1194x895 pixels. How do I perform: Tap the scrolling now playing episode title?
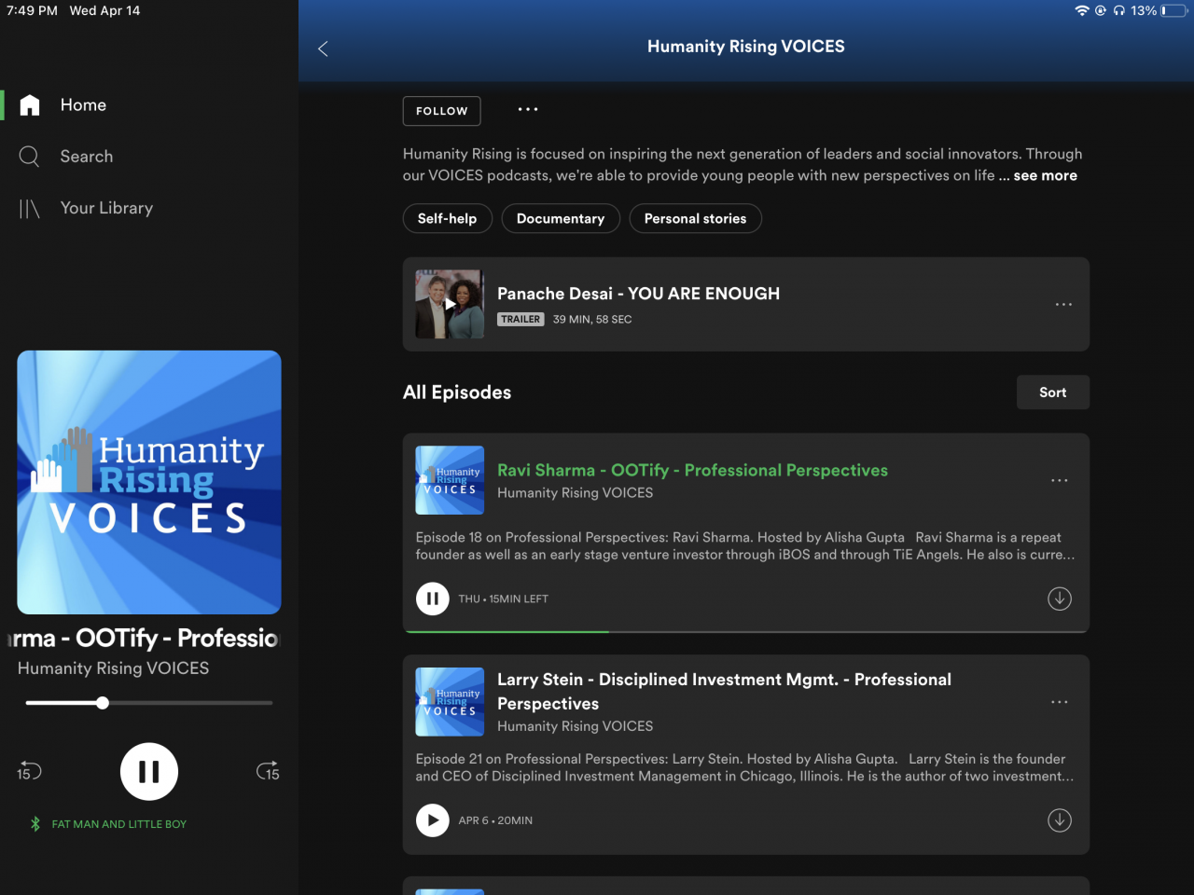click(145, 639)
